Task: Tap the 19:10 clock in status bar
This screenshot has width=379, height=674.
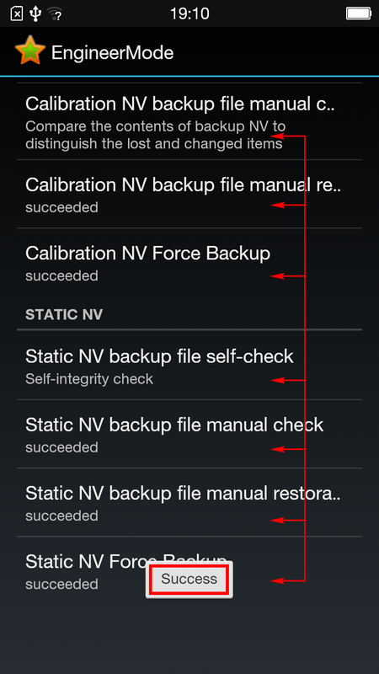Action: [189, 13]
